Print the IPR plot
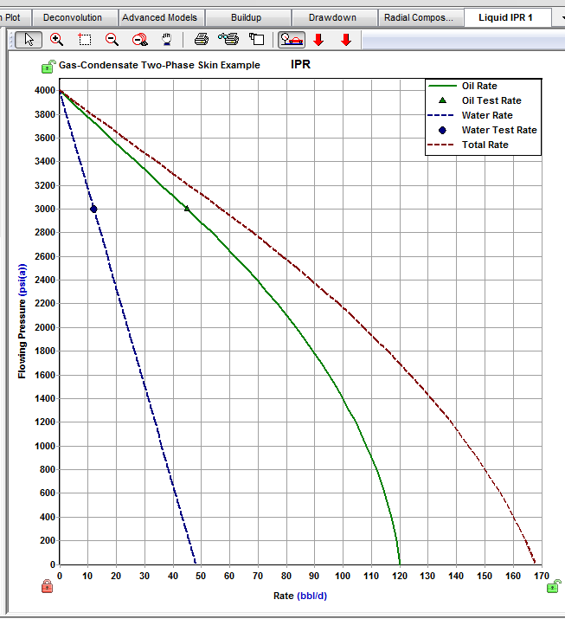The image size is (565, 619). 201,39
